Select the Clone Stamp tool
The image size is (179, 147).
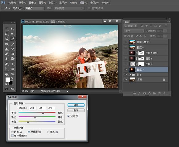coord(6,49)
